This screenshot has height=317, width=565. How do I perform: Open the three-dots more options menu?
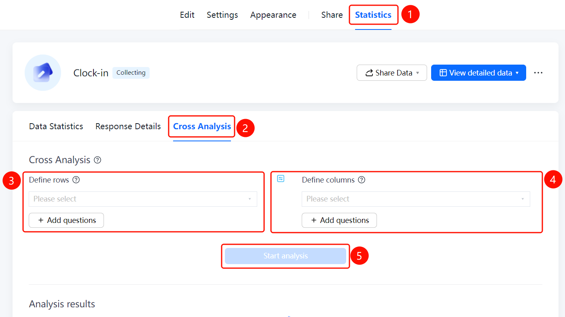pyautogui.click(x=538, y=73)
